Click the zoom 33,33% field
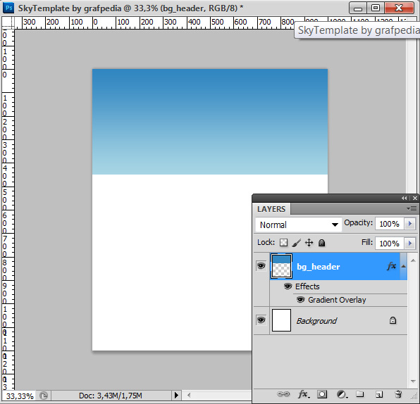 (20, 396)
